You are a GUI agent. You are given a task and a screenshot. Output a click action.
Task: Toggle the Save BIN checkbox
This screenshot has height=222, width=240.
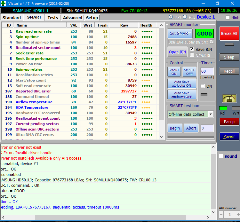[x=192, y=49]
